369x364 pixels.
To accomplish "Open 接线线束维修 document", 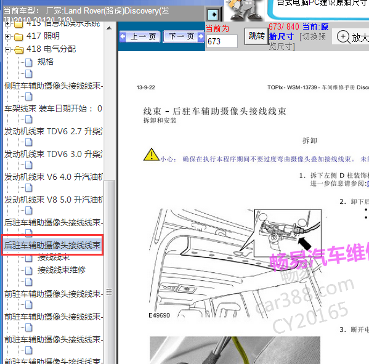I will coord(62,270).
